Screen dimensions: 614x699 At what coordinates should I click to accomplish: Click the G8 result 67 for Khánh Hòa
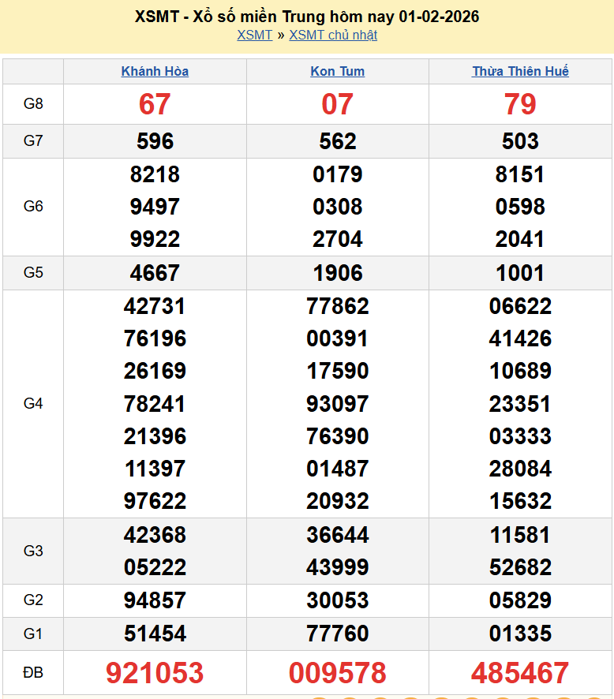[155, 104]
